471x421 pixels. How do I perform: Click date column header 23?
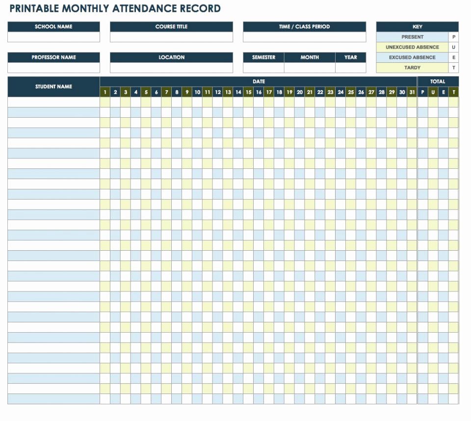[330, 92]
